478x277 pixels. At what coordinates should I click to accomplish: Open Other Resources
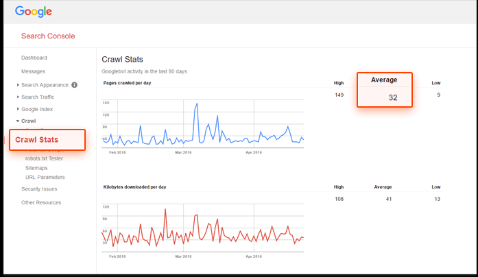[x=40, y=202]
